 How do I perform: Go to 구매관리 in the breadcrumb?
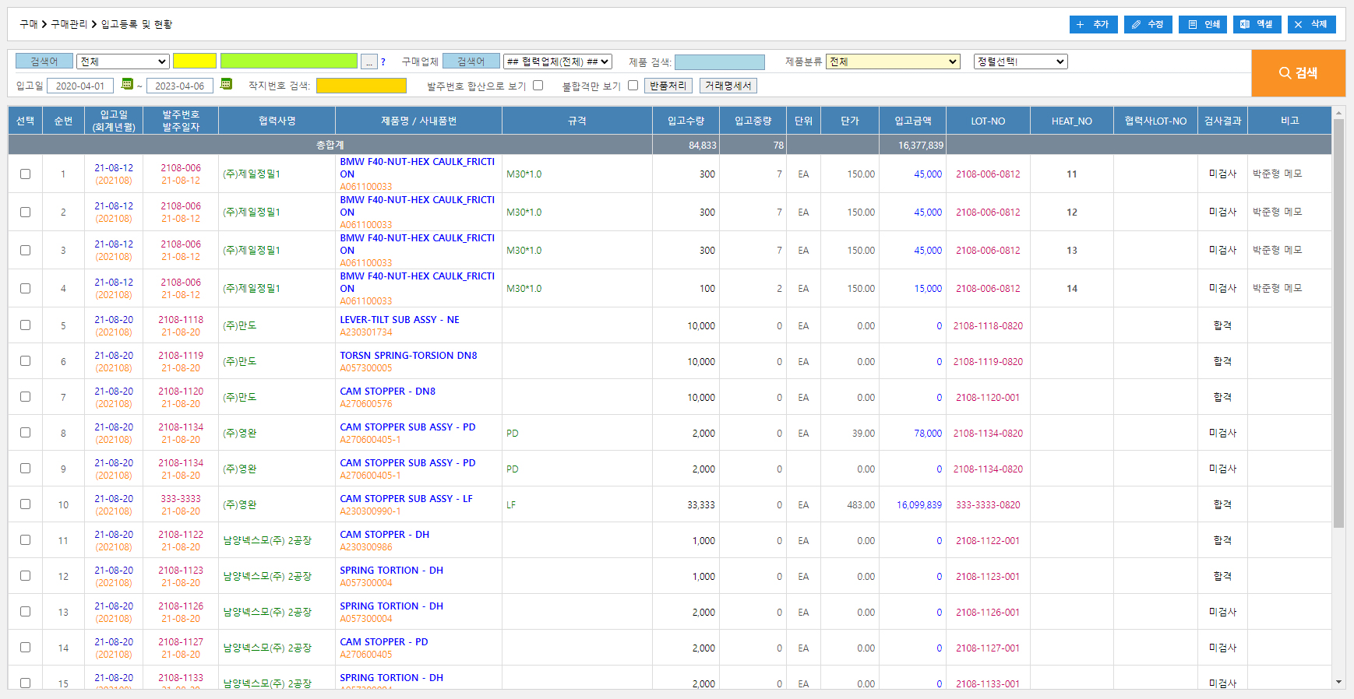(69, 24)
